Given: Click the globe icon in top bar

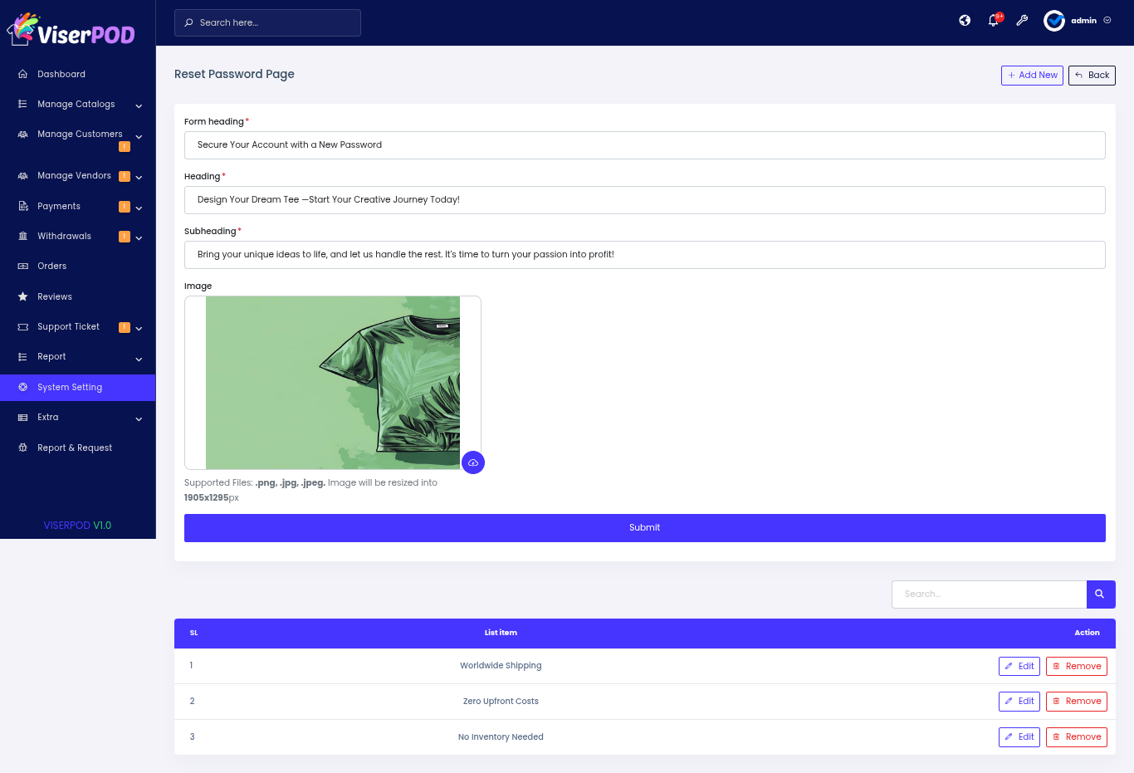Looking at the screenshot, I should pos(965,21).
